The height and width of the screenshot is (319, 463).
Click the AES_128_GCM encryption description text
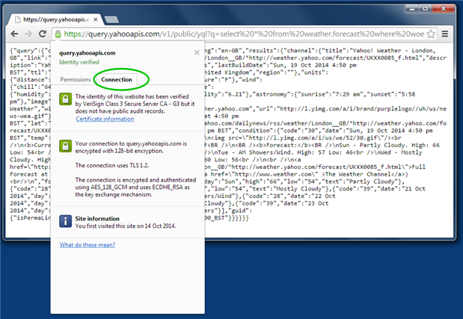(x=135, y=188)
